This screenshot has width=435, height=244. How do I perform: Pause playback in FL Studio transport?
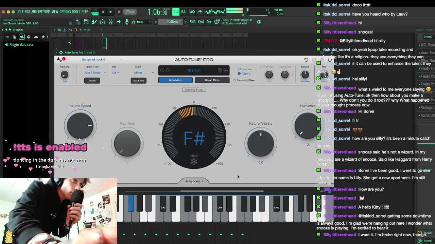pos(103,12)
